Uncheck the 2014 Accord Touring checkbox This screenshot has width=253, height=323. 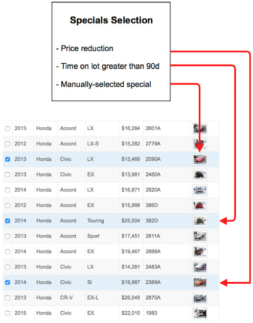click(x=8, y=221)
